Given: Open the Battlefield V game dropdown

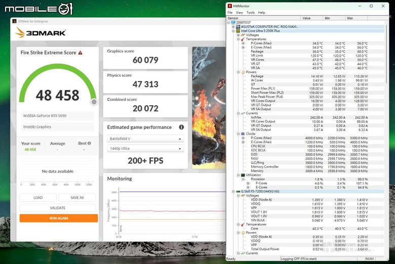Looking at the screenshot, I should [x=146, y=139].
